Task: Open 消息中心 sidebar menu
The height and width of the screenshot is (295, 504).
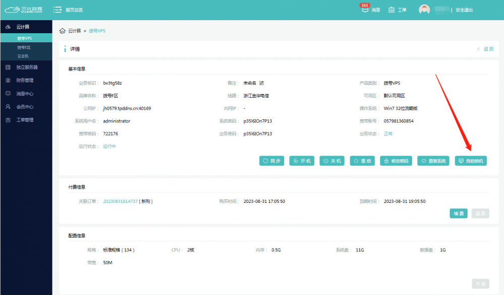Action: (x=26, y=94)
